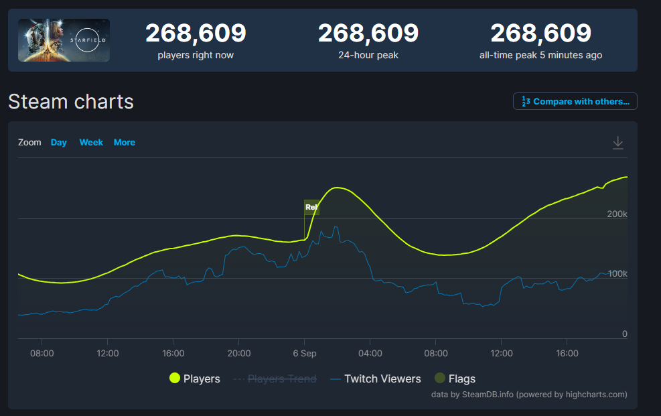Click the Starfield game thumbnail
Viewport: 661px width, 416px height.
pos(64,40)
